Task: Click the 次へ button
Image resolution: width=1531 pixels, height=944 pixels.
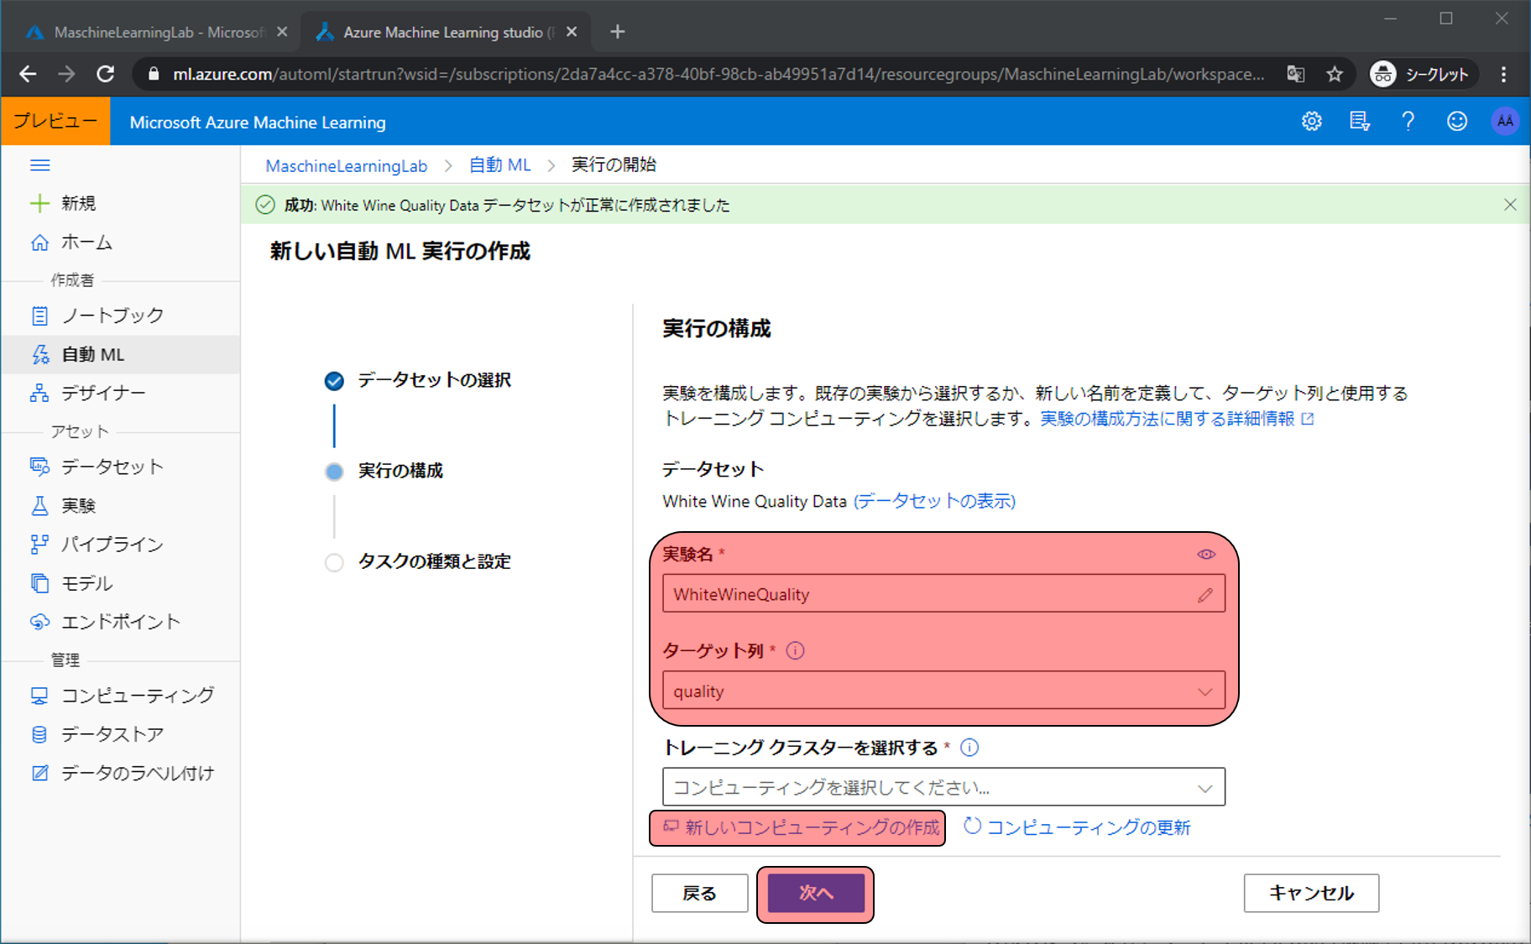Action: pyautogui.click(x=815, y=894)
